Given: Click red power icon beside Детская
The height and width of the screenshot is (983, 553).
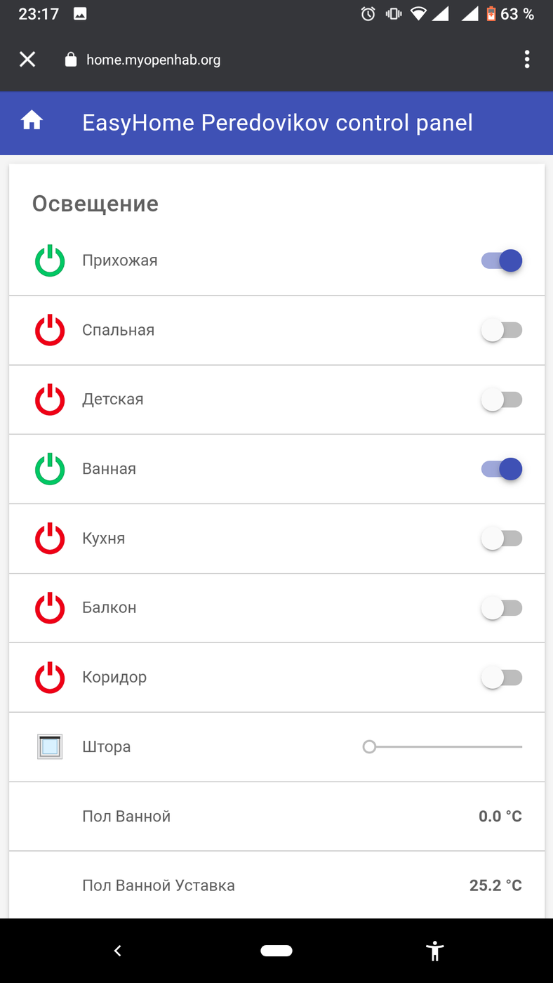Looking at the screenshot, I should coord(50,400).
